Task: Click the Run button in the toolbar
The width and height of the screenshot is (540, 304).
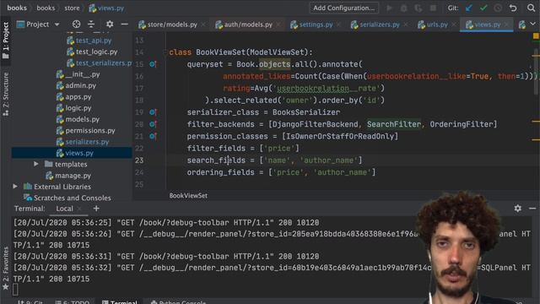Action: point(389,8)
